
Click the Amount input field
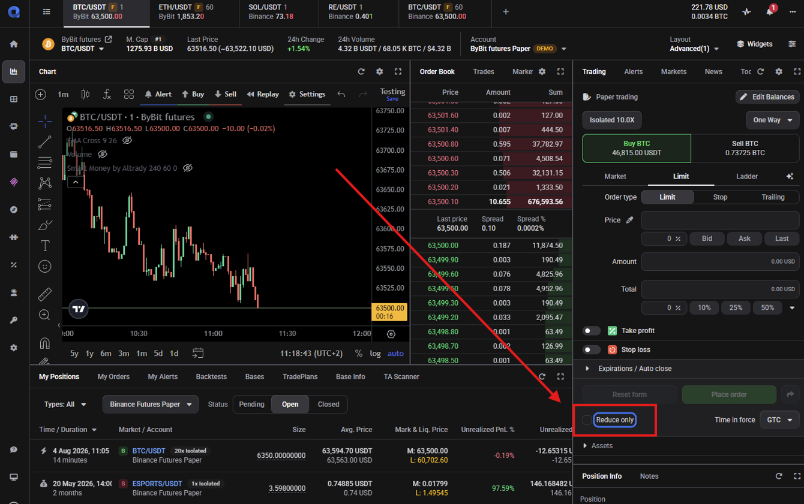[x=720, y=262]
